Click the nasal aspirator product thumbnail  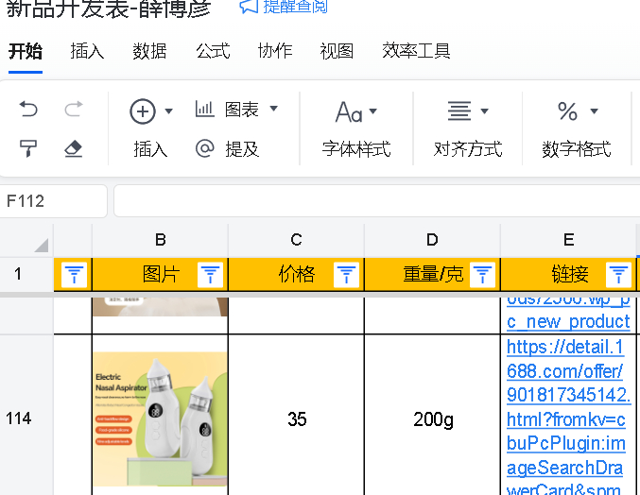159,418
